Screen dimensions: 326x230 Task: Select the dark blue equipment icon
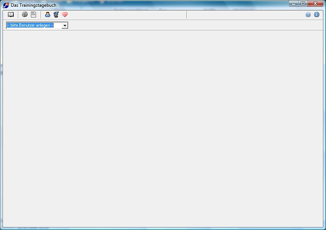tap(56, 15)
